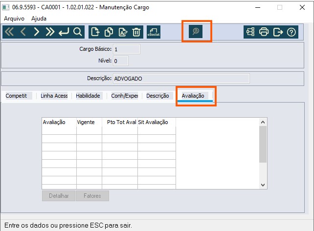The image size is (314, 231).
Task: Open the Conh/Exper tab
Action: (x=125, y=96)
